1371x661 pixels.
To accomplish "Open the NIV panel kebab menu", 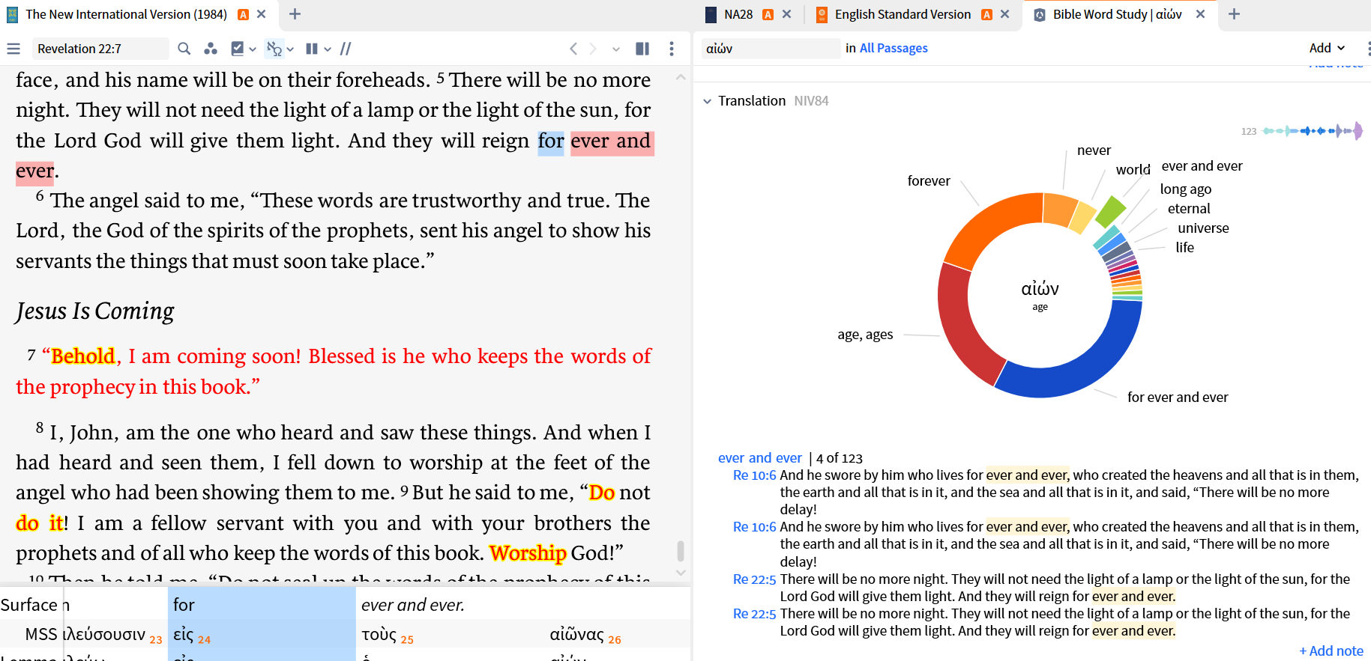I will pos(672,49).
